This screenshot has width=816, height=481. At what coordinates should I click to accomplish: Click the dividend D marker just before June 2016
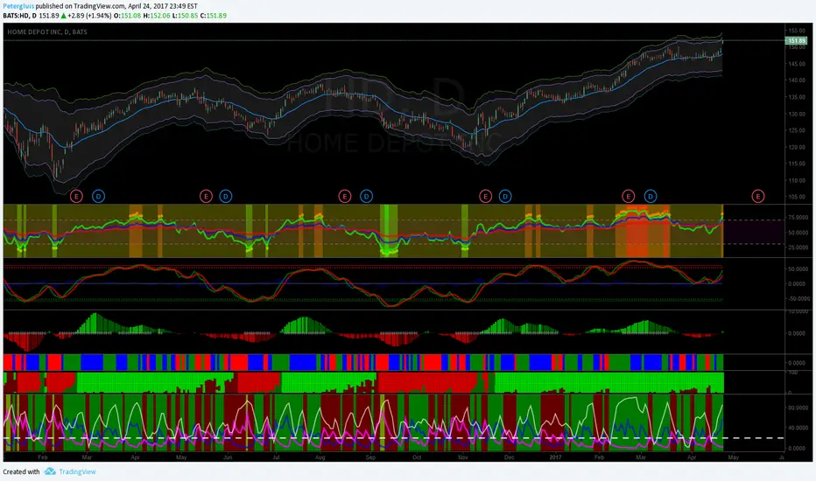[225, 196]
